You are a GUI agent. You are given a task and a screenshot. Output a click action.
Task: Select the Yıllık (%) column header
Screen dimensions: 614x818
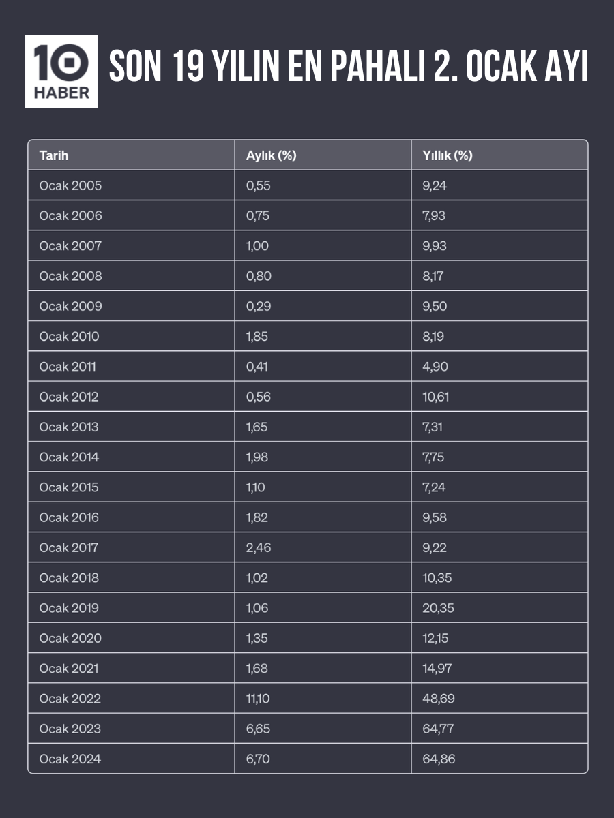(447, 155)
